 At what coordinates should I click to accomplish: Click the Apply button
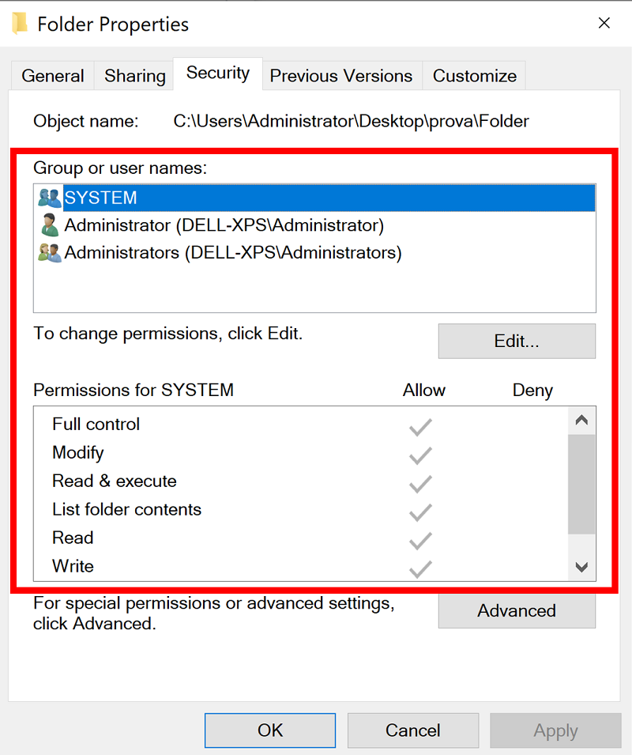tap(555, 730)
